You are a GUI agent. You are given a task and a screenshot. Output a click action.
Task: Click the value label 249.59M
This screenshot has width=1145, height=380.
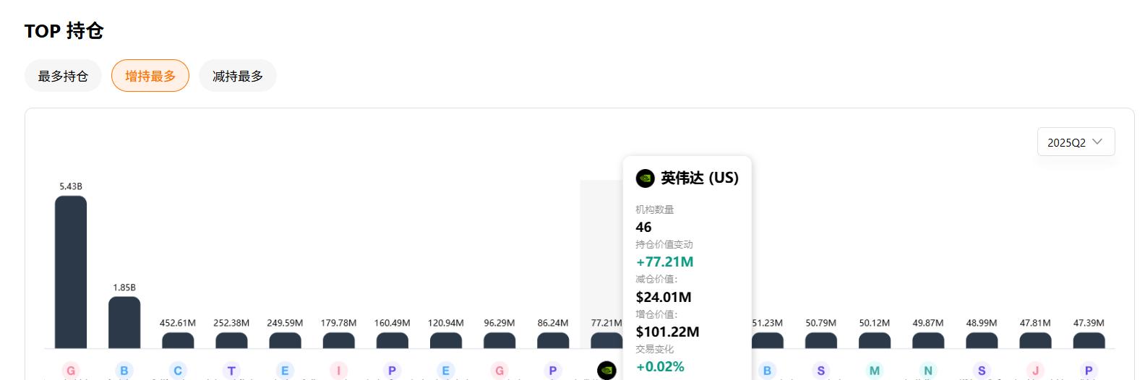point(285,323)
